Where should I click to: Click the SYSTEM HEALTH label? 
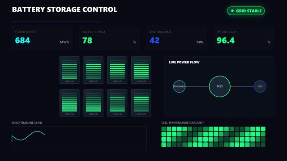(x=227, y=32)
